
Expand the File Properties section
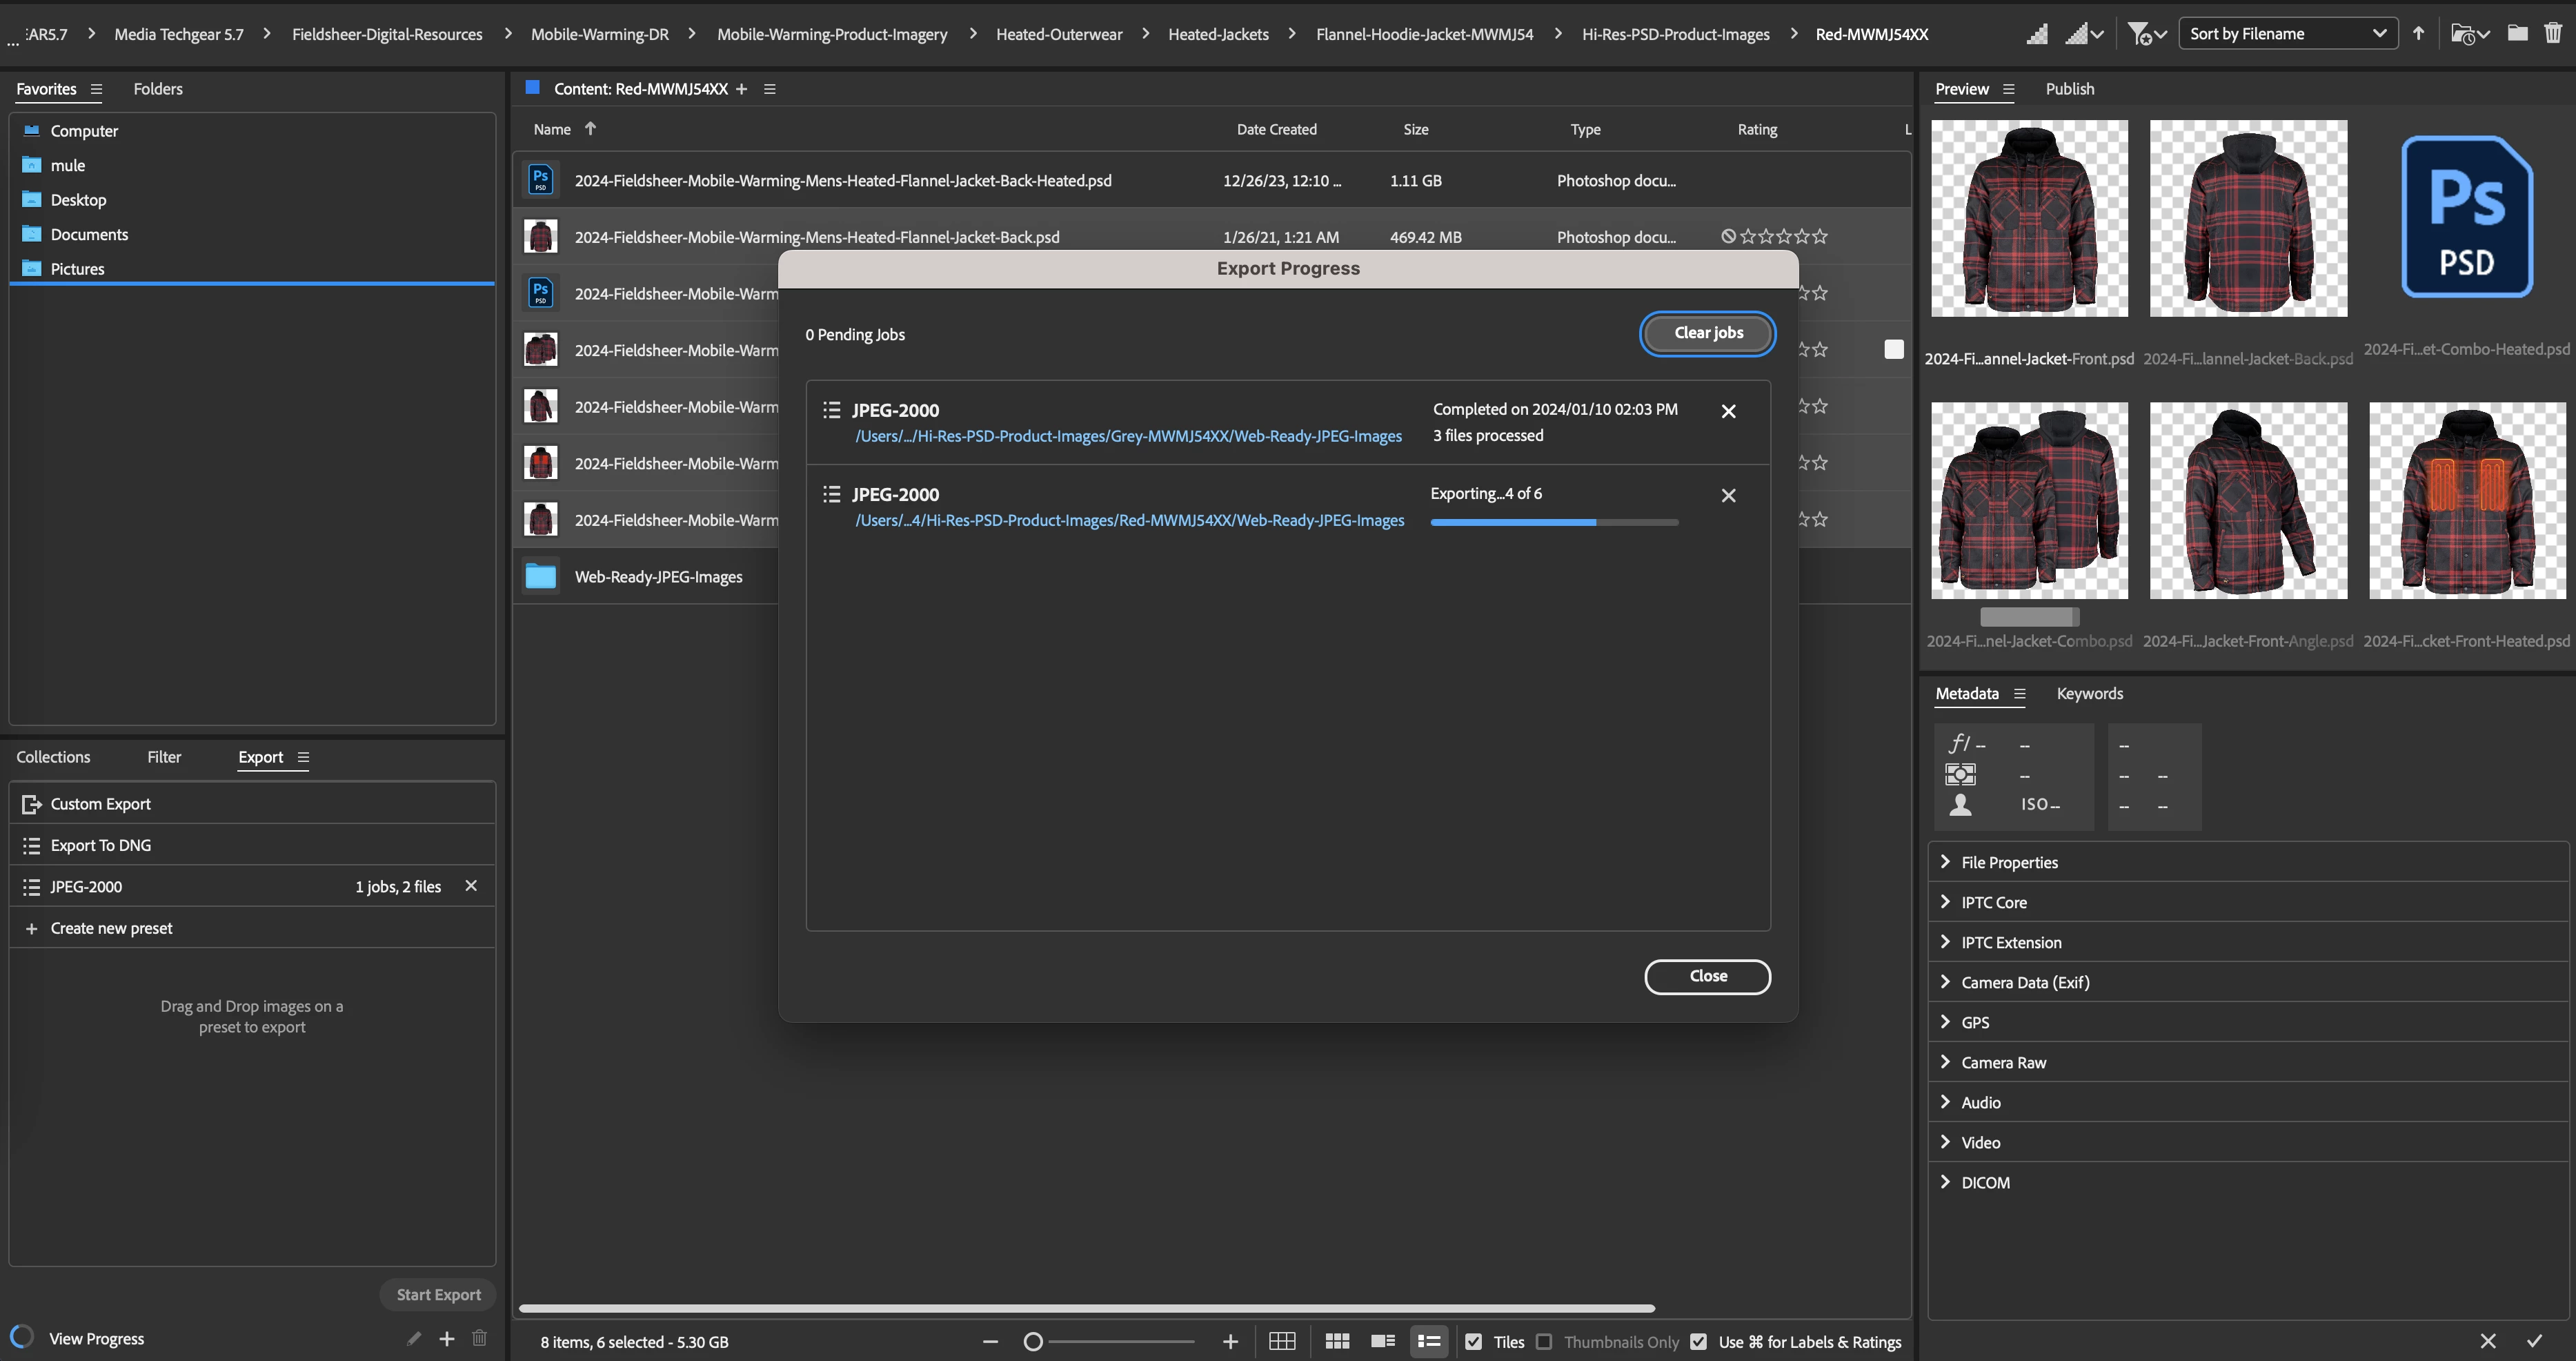click(x=2009, y=861)
